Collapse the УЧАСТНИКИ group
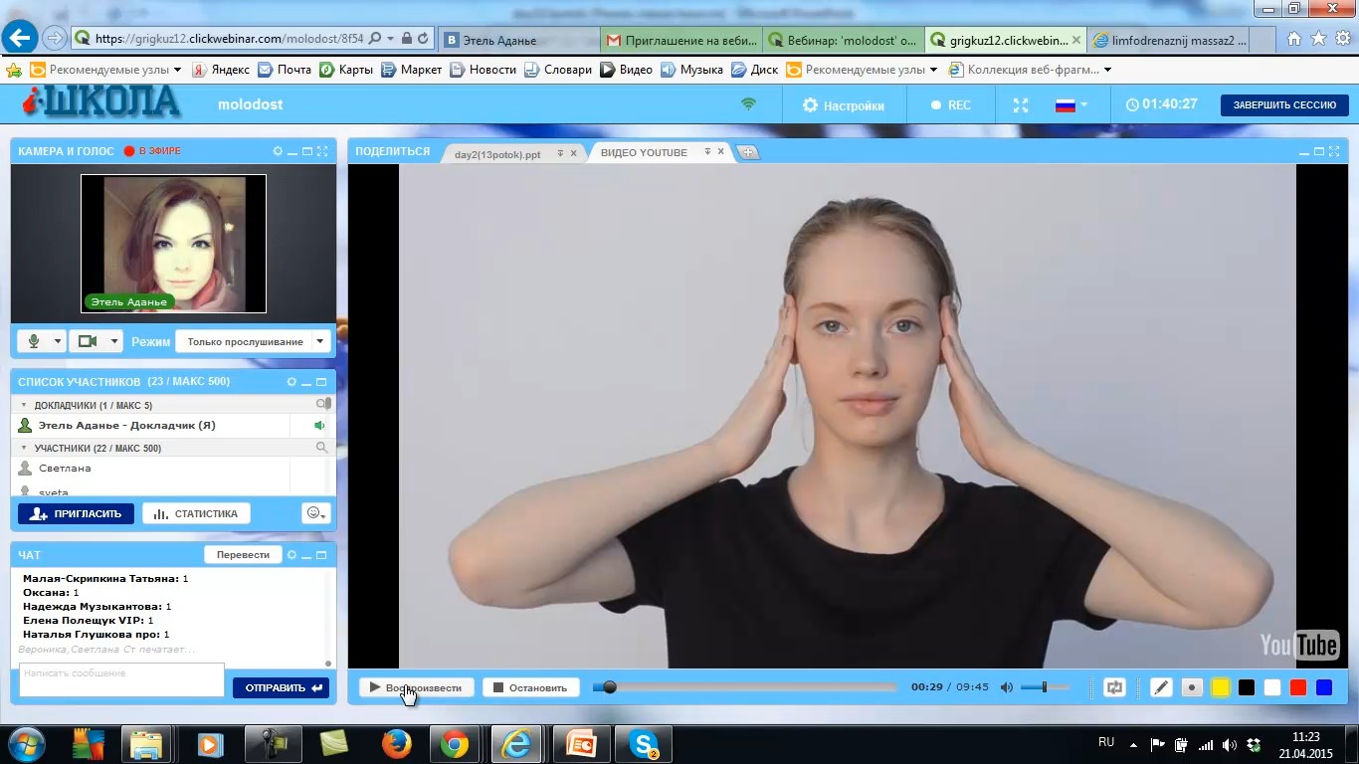This screenshot has height=764, width=1359. coord(24,449)
